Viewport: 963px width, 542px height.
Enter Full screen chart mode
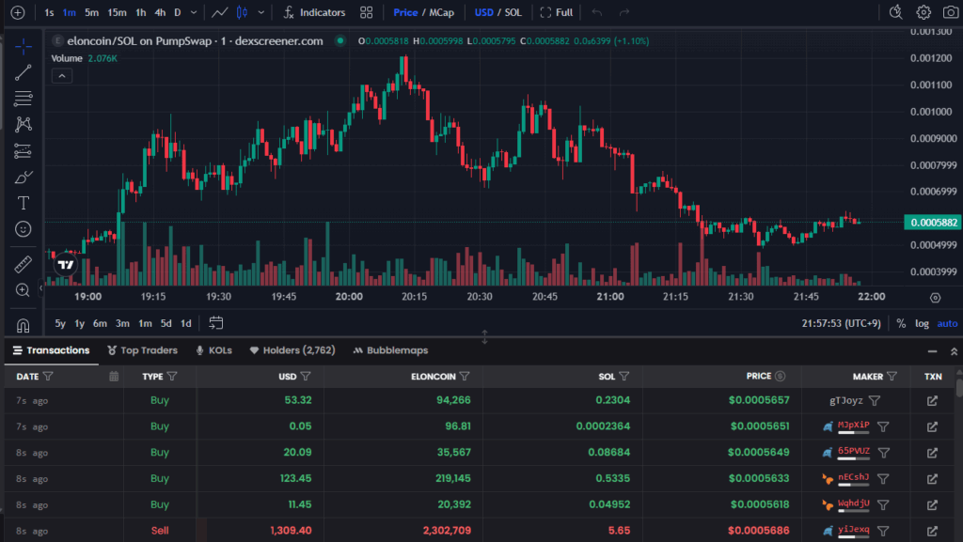tap(556, 12)
